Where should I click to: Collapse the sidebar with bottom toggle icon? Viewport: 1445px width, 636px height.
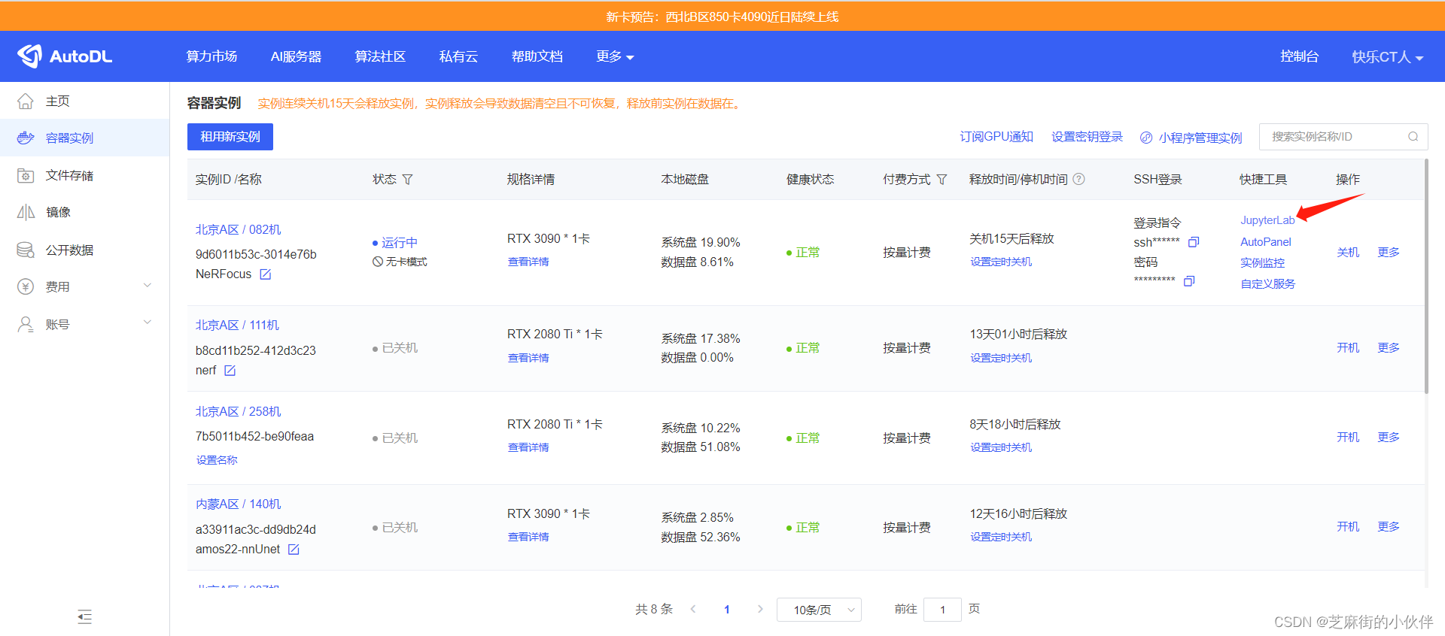[x=84, y=617]
